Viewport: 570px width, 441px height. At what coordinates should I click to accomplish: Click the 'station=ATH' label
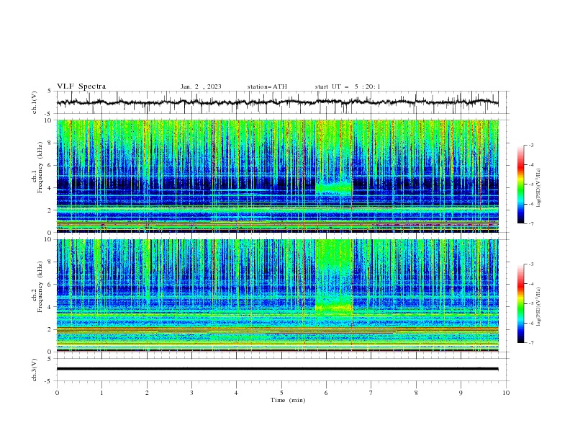click(x=267, y=86)
